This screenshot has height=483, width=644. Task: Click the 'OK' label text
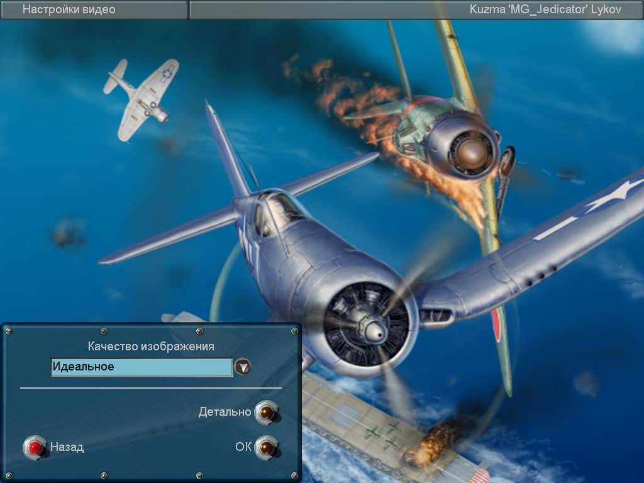243,447
